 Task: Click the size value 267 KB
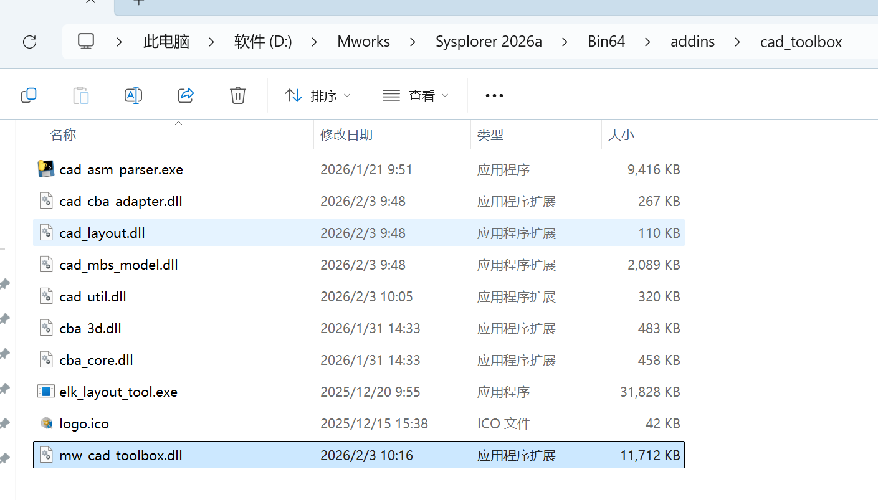(x=659, y=201)
